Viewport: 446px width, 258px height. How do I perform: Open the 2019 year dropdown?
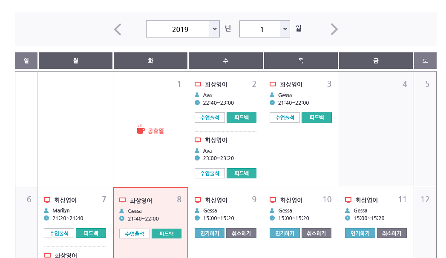[x=183, y=29]
